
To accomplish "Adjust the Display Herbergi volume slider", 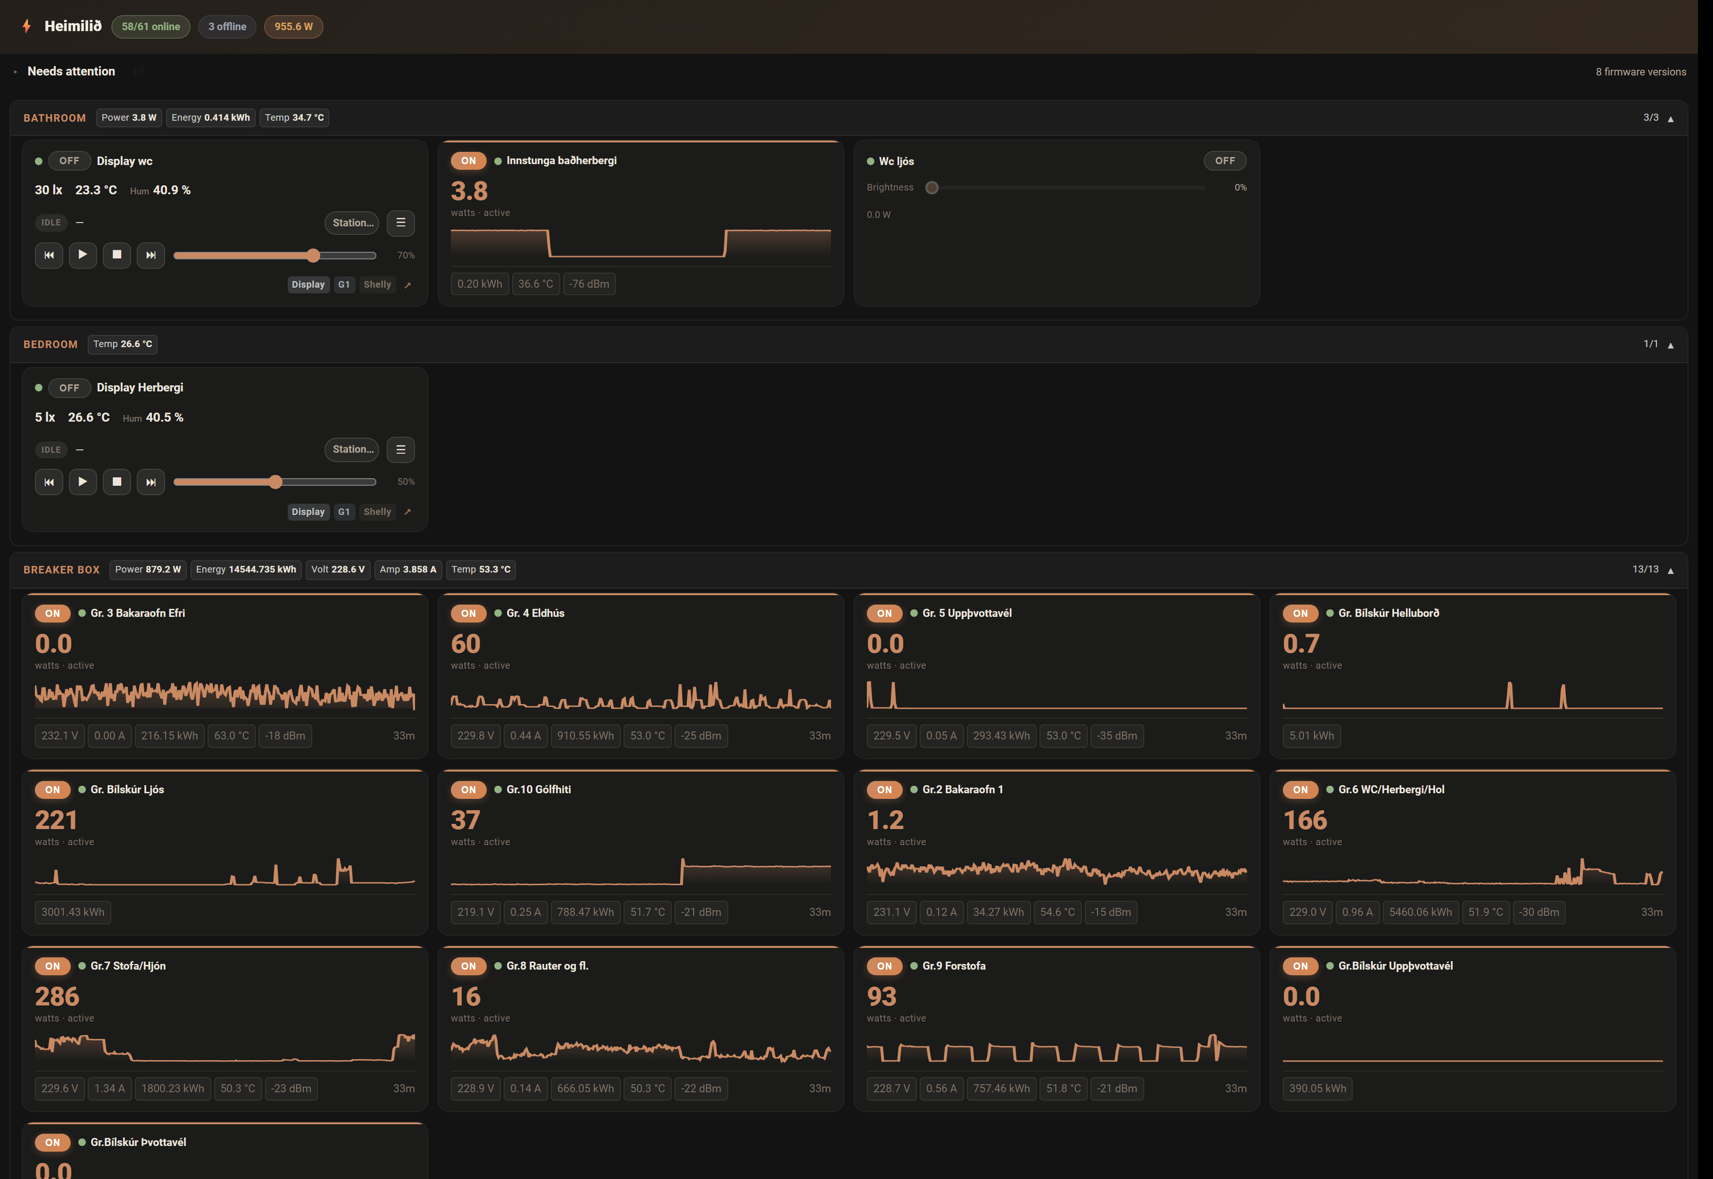I will click(275, 482).
